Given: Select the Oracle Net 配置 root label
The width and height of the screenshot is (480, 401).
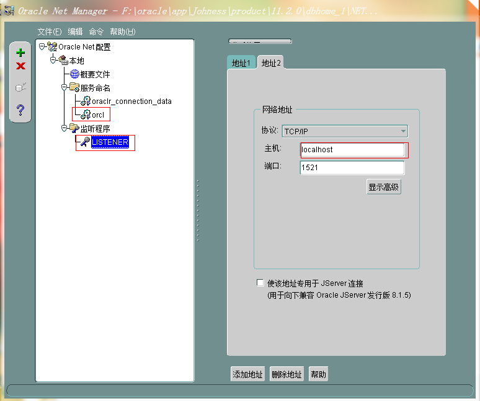Looking at the screenshot, I should pyautogui.click(x=84, y=47).
